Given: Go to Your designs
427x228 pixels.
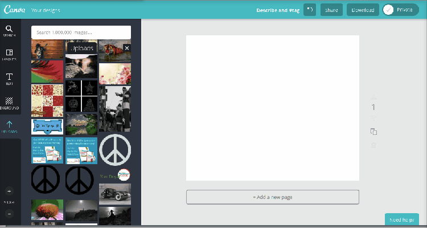Looking at the screenshot, I should pos(46,10).
